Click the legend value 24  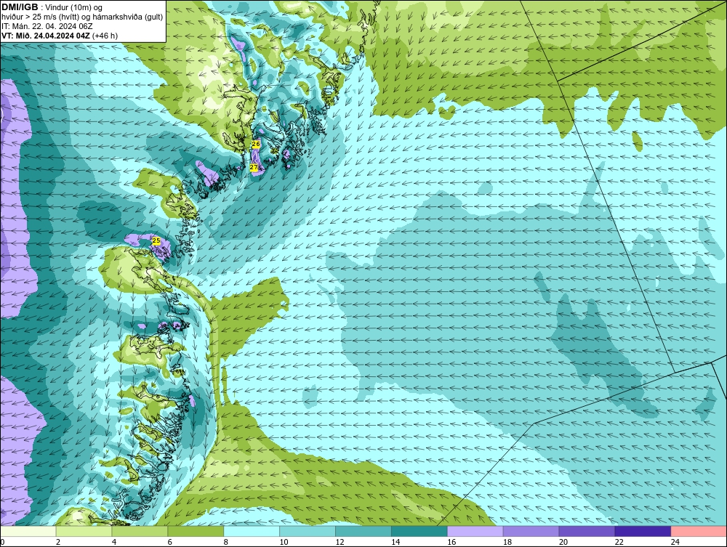[x=675, y=542]
